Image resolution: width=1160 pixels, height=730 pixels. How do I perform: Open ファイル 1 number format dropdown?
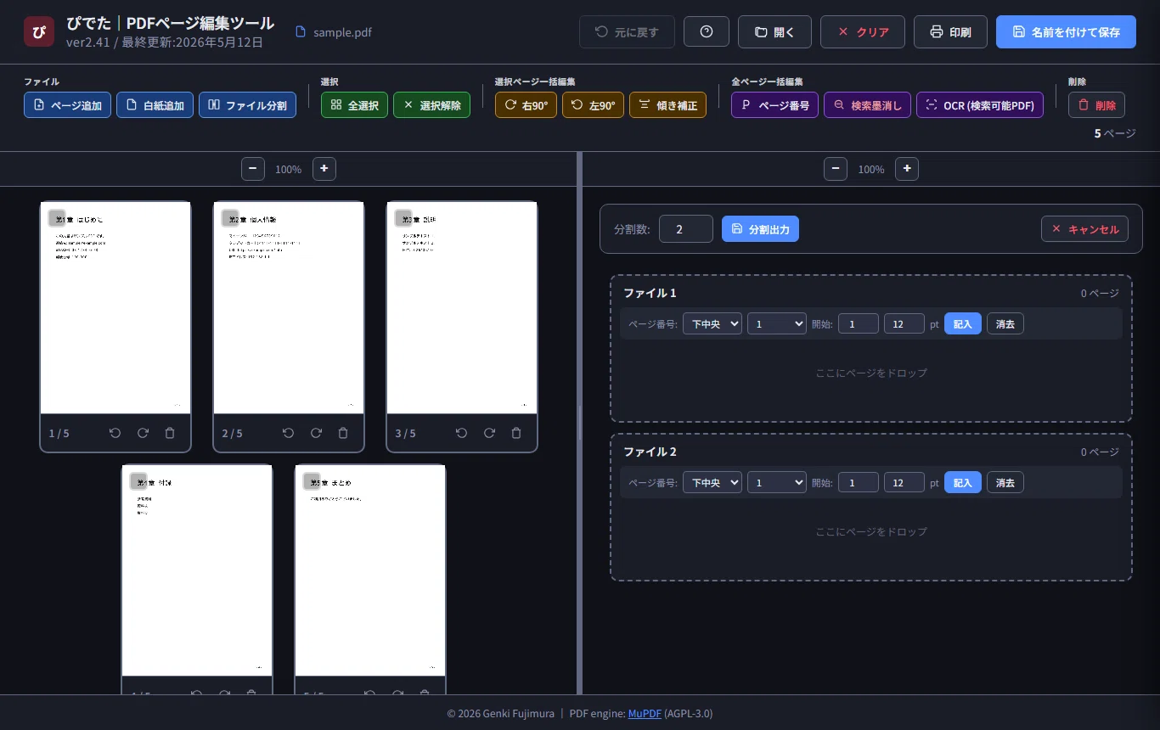[x=777, y=323]
